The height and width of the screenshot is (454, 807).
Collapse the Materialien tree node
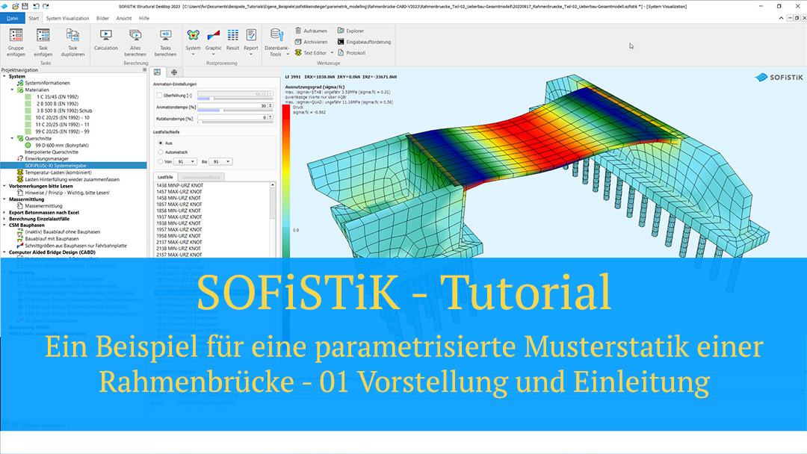tap(13, 90)
